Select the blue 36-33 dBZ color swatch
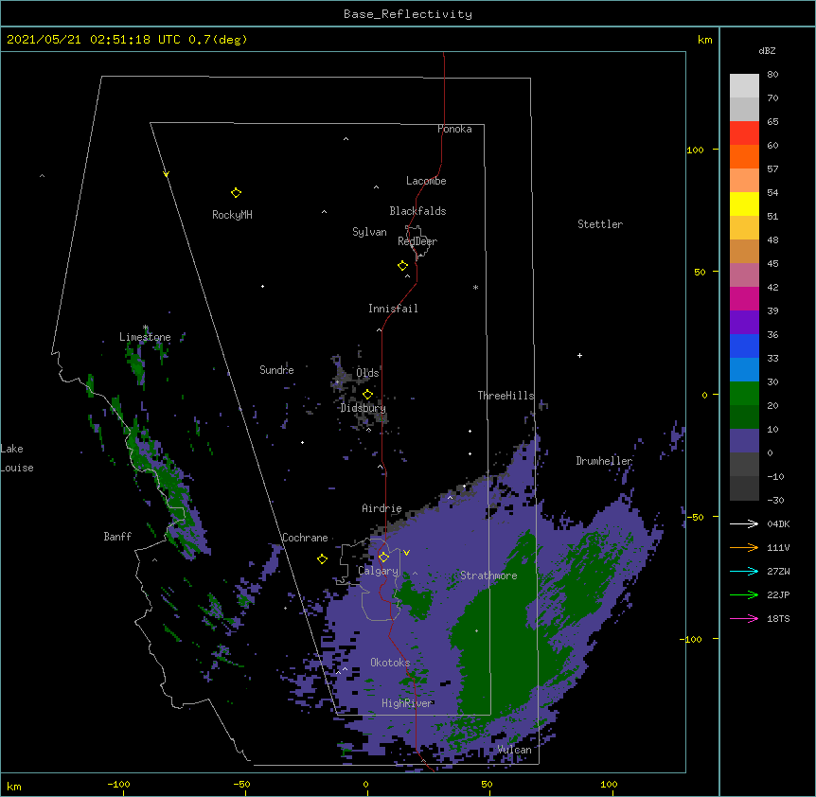The image size is (816, 797). [x=744, y=345]
